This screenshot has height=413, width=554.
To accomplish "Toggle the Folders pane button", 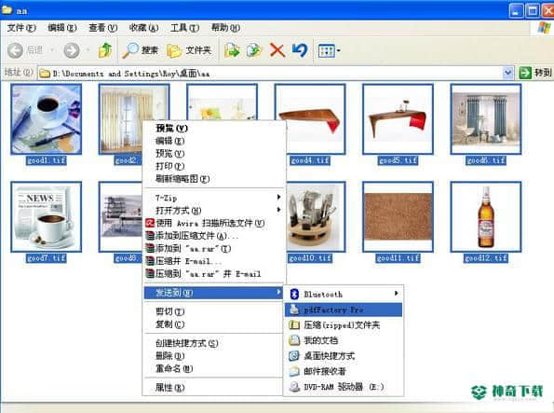I will pos(189,50).
